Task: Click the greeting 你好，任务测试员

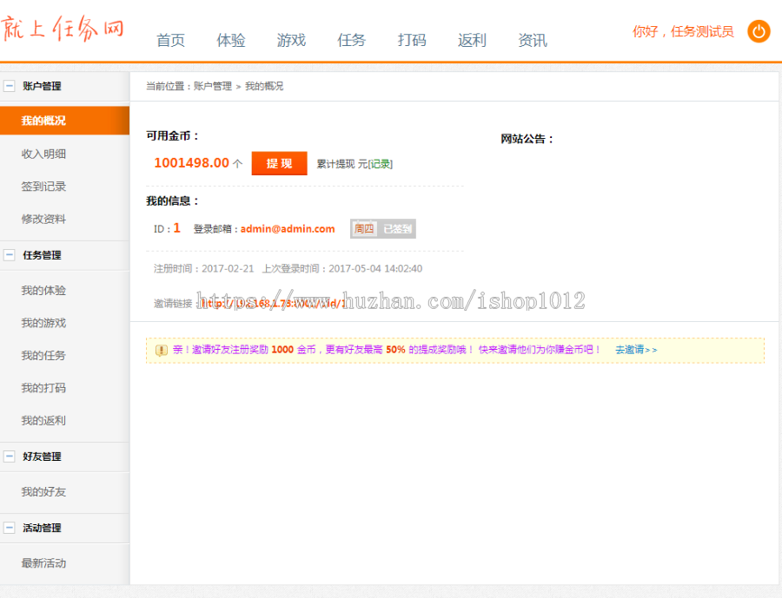Action: coord(683,32)
